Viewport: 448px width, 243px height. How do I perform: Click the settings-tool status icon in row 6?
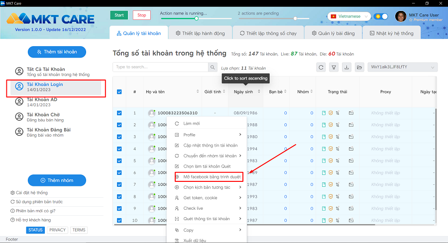click(x=337, y=172)
